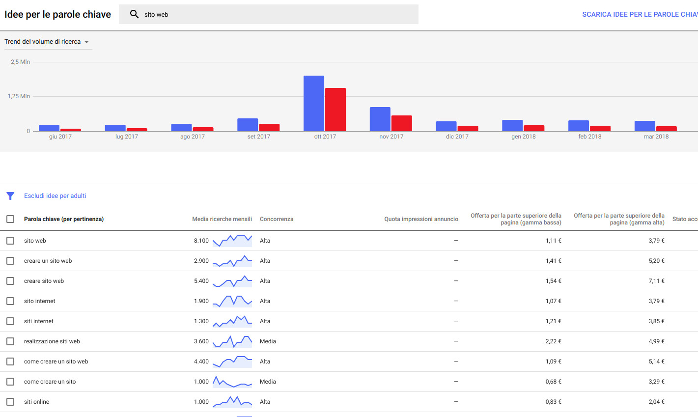Image resolution: width=698 pixels, height=417 pixels.
Task: Click 'mar 2018' blue bar
Action: [x=645, y=126]
